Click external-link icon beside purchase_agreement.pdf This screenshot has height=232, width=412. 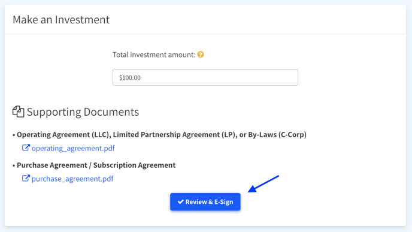[26, 178]
